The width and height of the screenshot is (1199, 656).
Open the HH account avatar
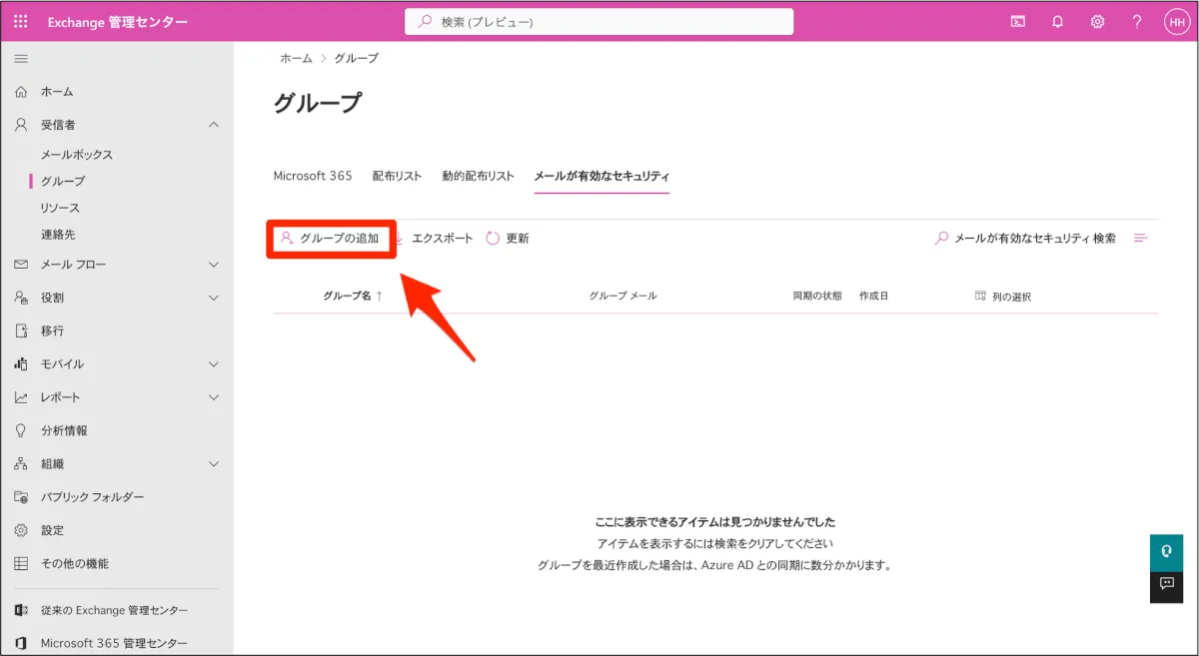[1176, 21]
